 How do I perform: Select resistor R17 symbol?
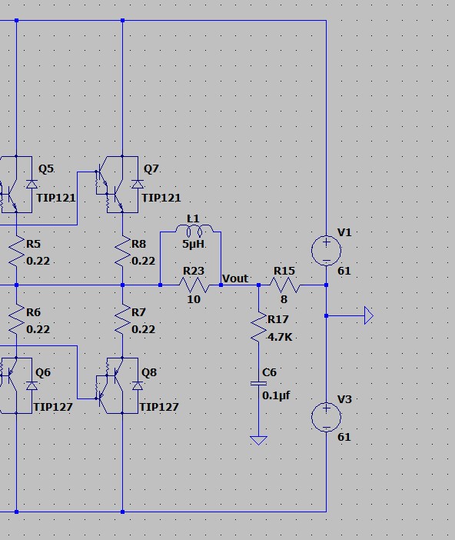tap(259, 327)
